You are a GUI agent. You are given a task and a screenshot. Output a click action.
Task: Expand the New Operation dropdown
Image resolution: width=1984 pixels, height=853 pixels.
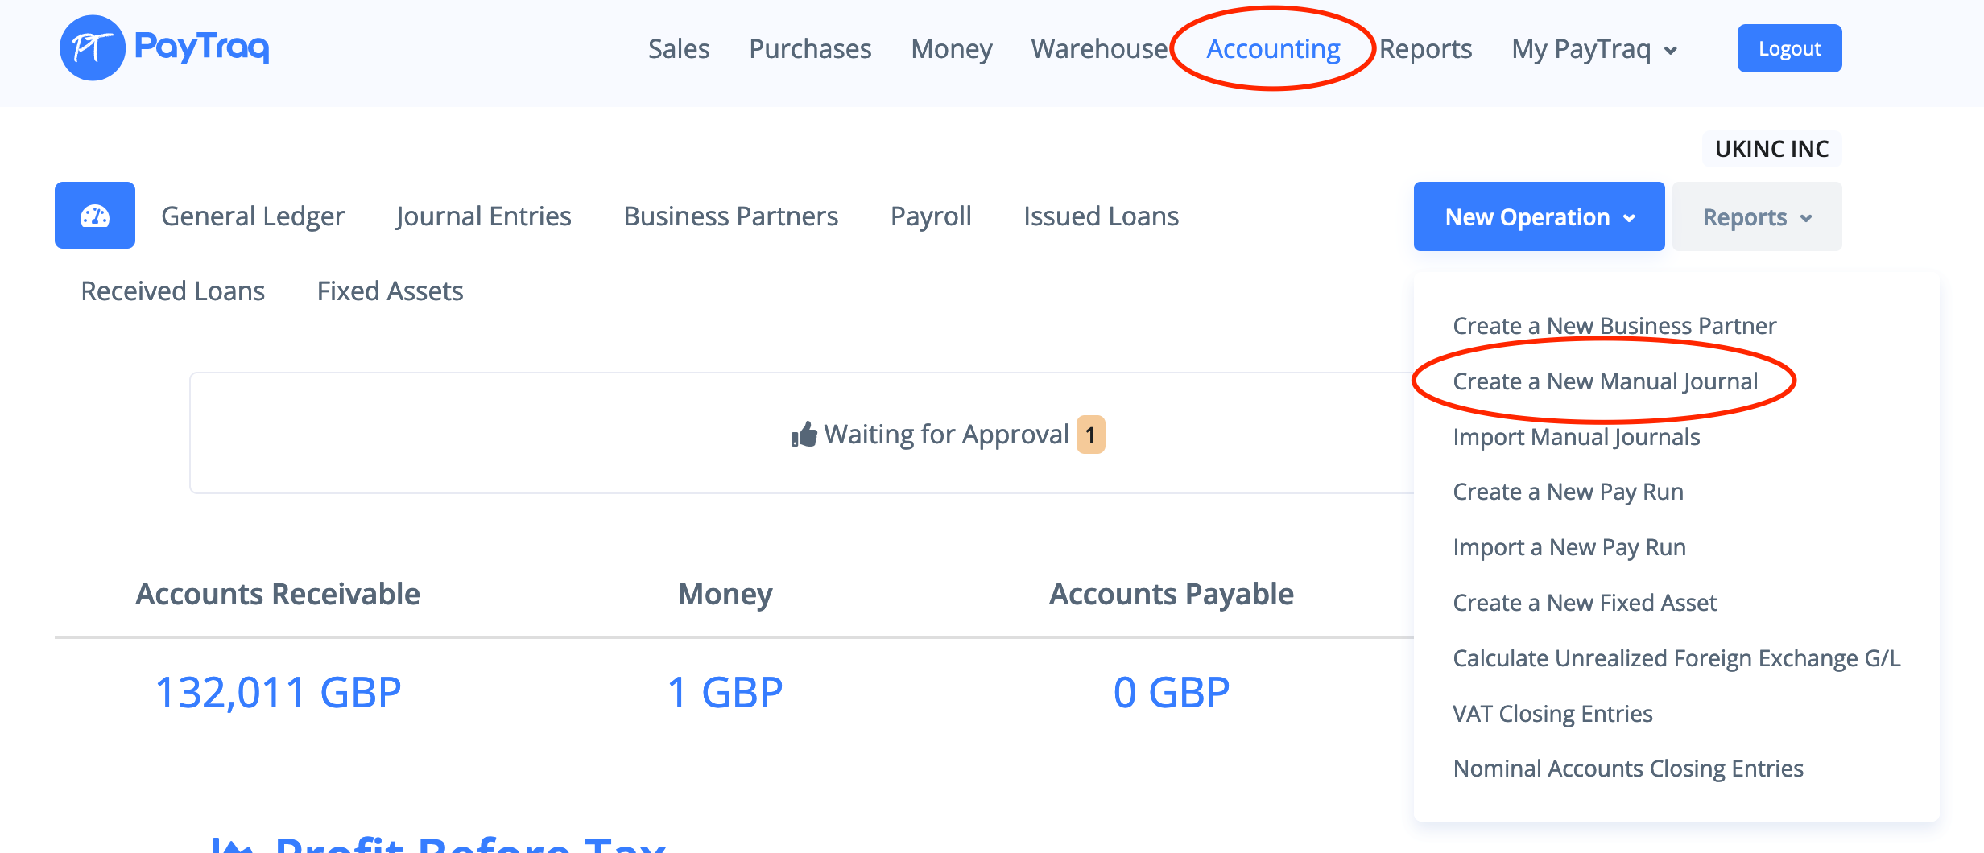point(1539,216)
